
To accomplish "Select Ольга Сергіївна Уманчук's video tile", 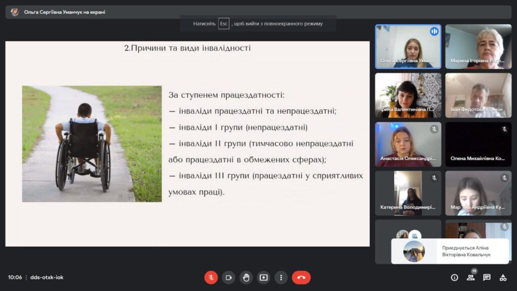I will (x=408, y=46).
